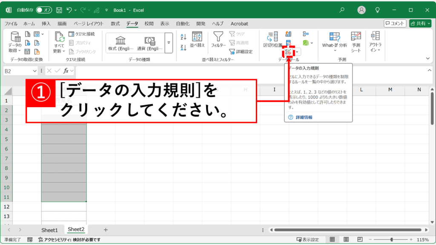
Task: Click the Forecast Sheet (予測シート) icon
Action: [356, 42]
